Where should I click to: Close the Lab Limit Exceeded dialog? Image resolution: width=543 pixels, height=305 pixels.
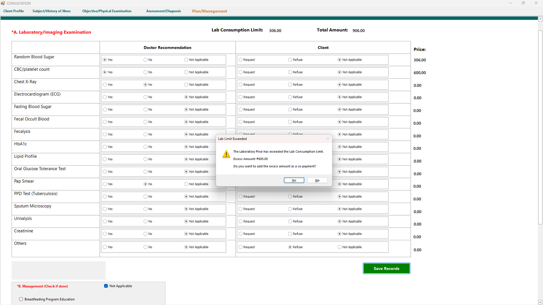(x=328, y=139)
